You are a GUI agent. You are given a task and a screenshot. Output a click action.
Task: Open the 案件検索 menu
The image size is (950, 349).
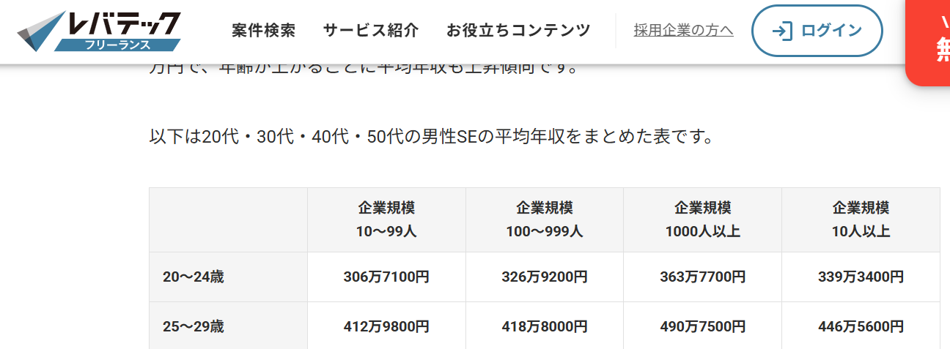pos(263,31)
